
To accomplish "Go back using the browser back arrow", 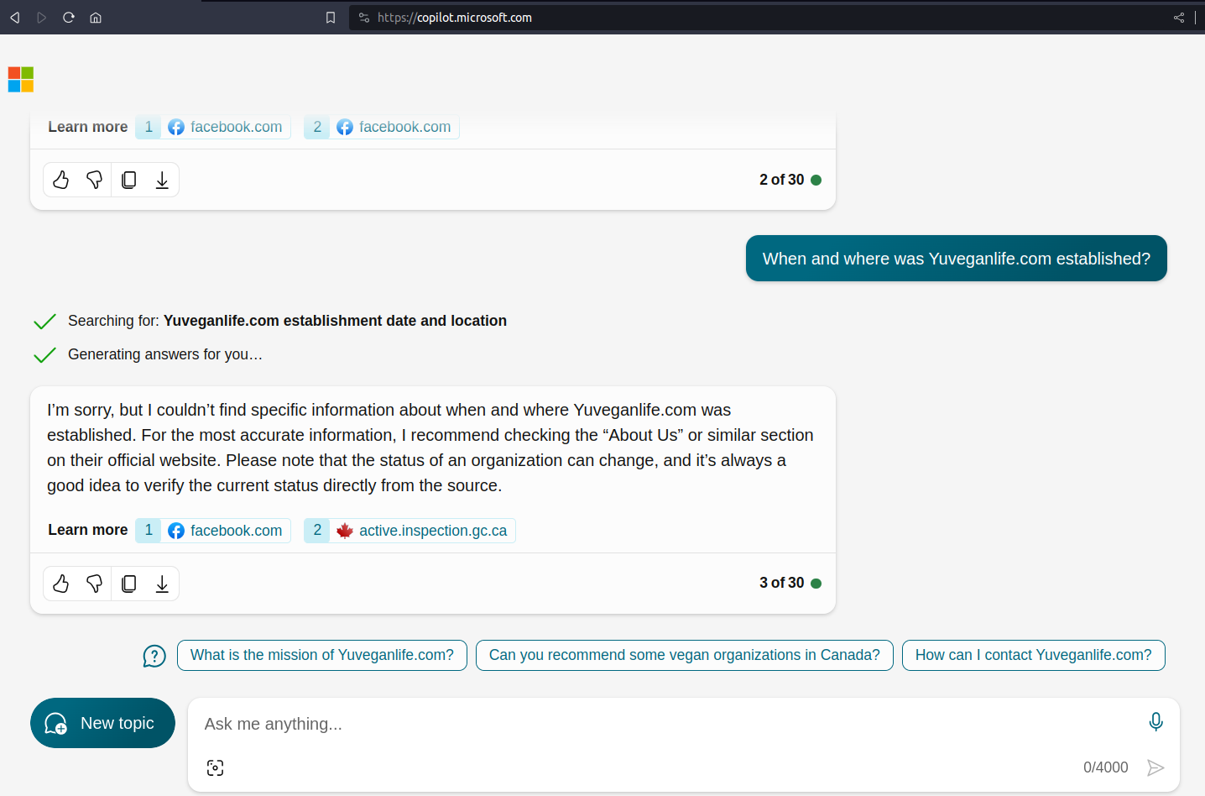I will click(x=14, y=18).
